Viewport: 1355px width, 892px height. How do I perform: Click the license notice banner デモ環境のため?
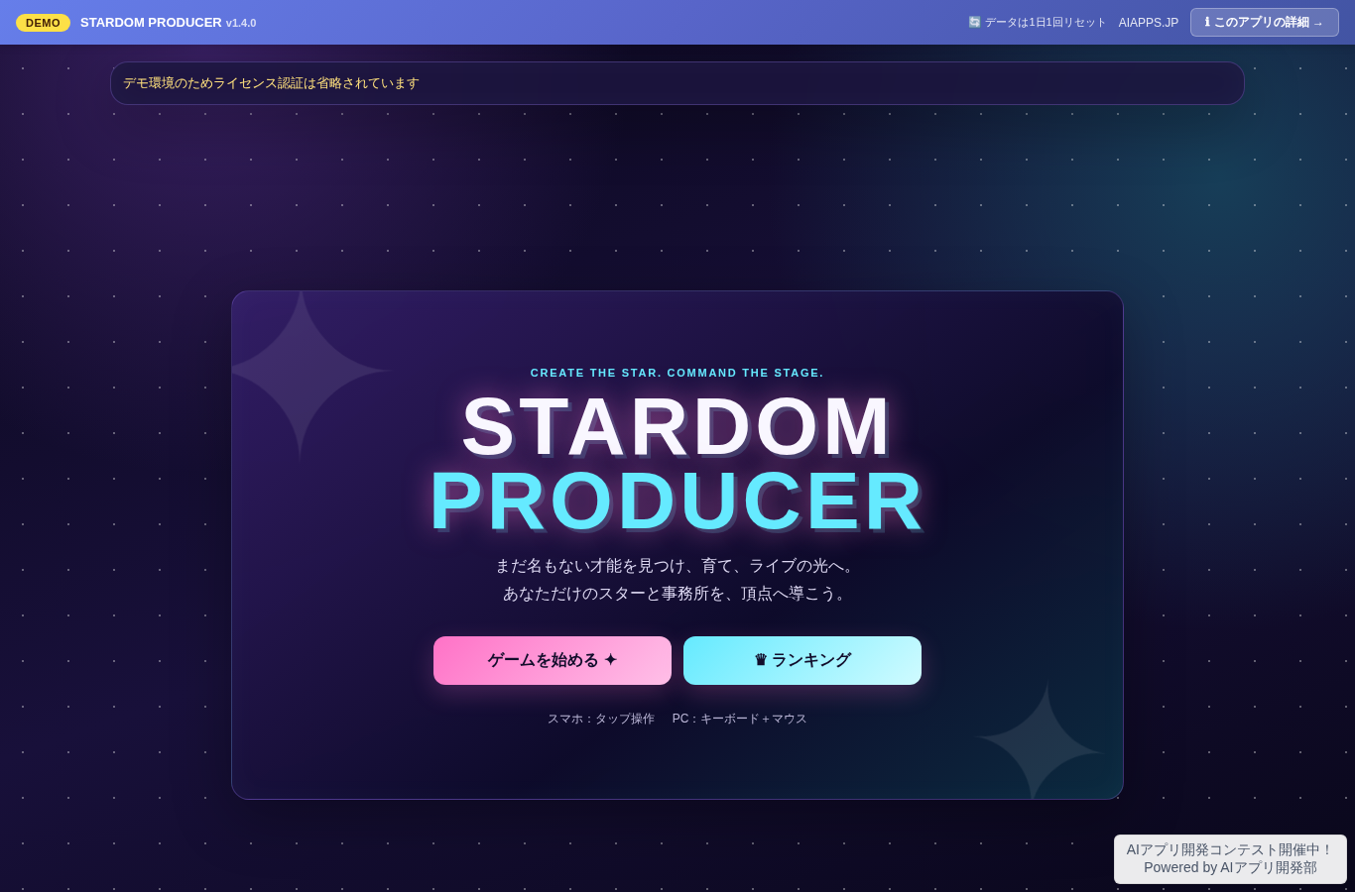pos(677,83)
